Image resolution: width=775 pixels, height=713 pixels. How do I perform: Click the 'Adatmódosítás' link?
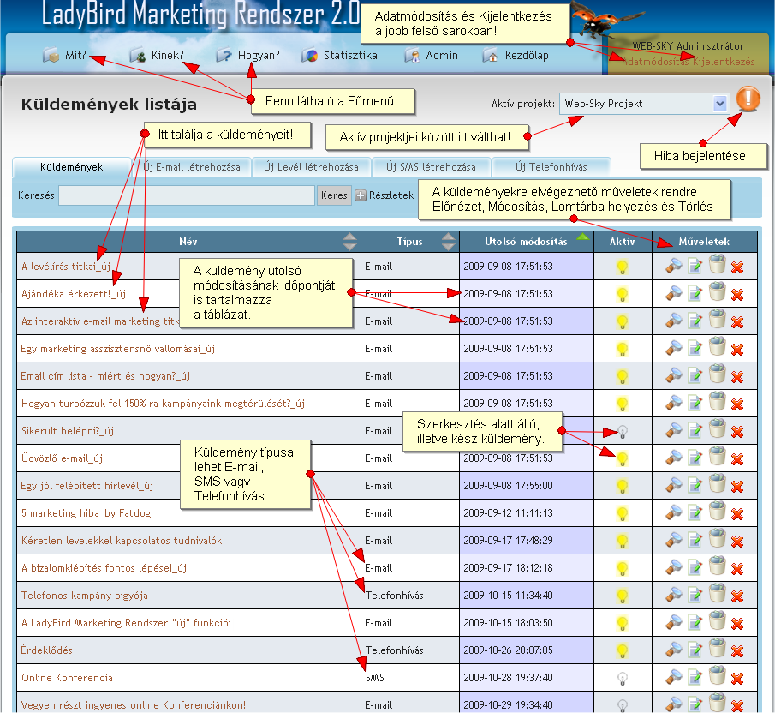point(655,62)
